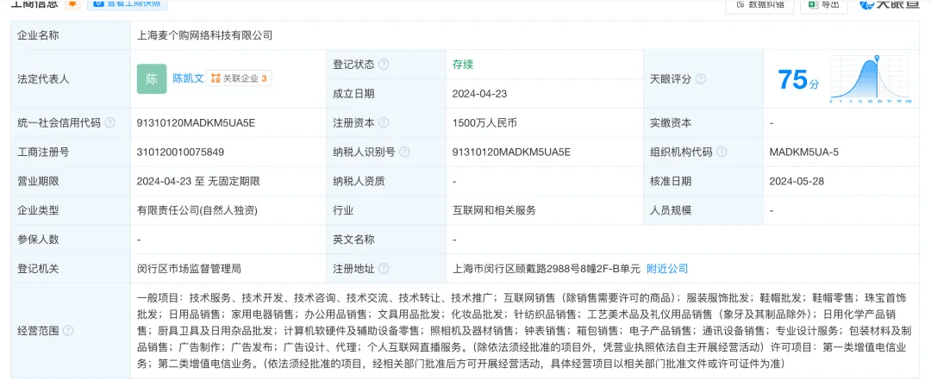Click the info icon beside 统一社会信用代码
This screenshot has width=931, height=380.
(x=110, y=123)
